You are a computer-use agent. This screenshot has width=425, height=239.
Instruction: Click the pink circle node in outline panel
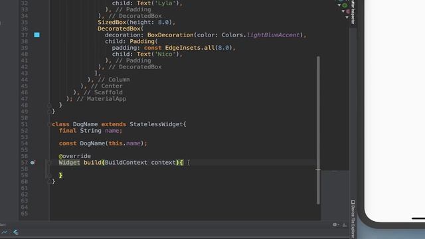point(348,11)
